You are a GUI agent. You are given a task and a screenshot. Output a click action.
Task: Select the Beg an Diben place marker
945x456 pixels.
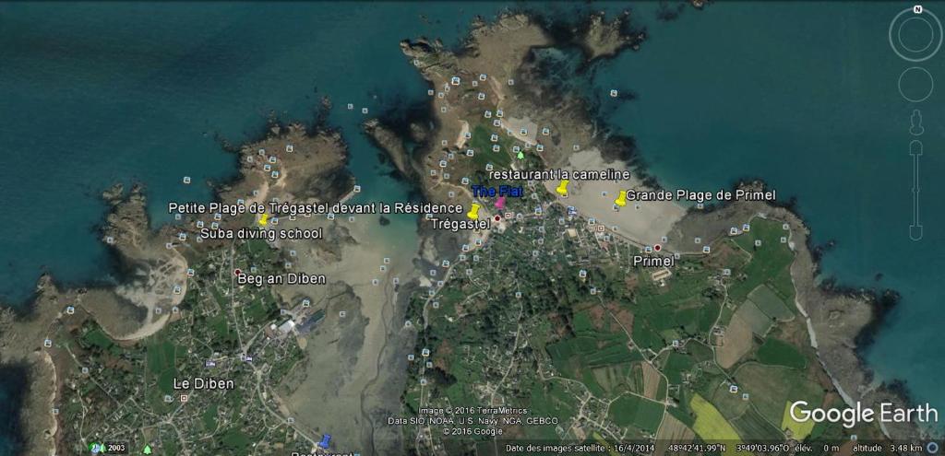point(238,272)
